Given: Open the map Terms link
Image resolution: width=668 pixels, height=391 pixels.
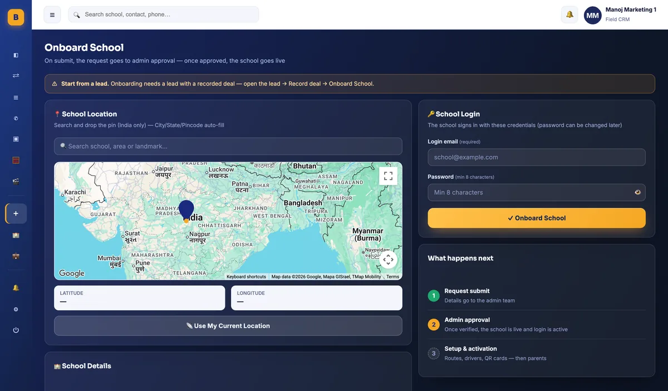Looking at the screenshot, I should [x=392, y=277].
